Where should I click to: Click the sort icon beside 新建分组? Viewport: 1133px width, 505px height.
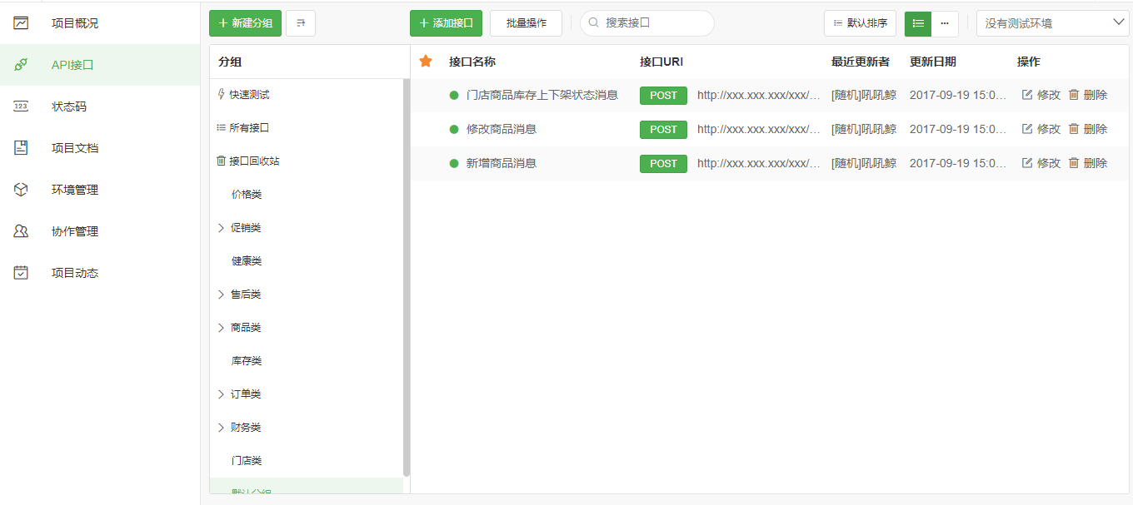pyautogui.click(x=301, y=23)
